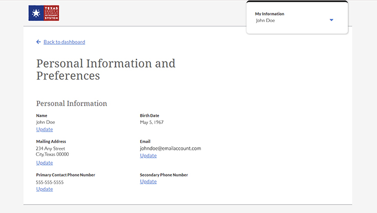Screen dimensions: 377x213
Task: Click the Texas retirement system star logo
Action: tap(44, 13)
